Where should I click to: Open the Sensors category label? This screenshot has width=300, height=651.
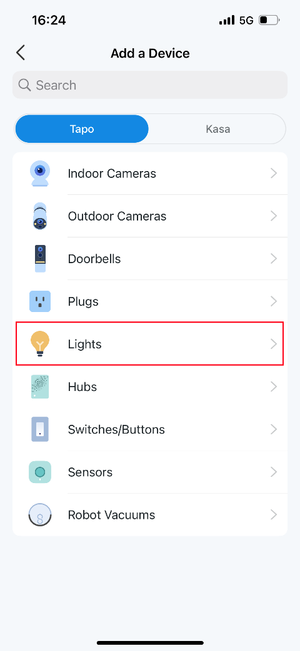click(91, 472)
